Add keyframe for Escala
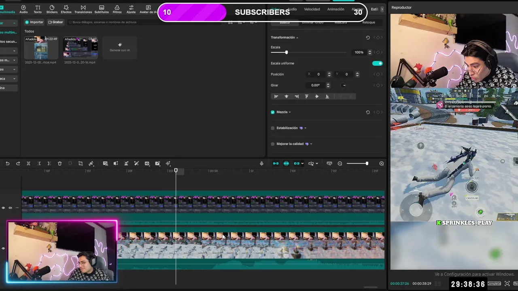Viewport: 518px width, 291px height. click(378, 52)
